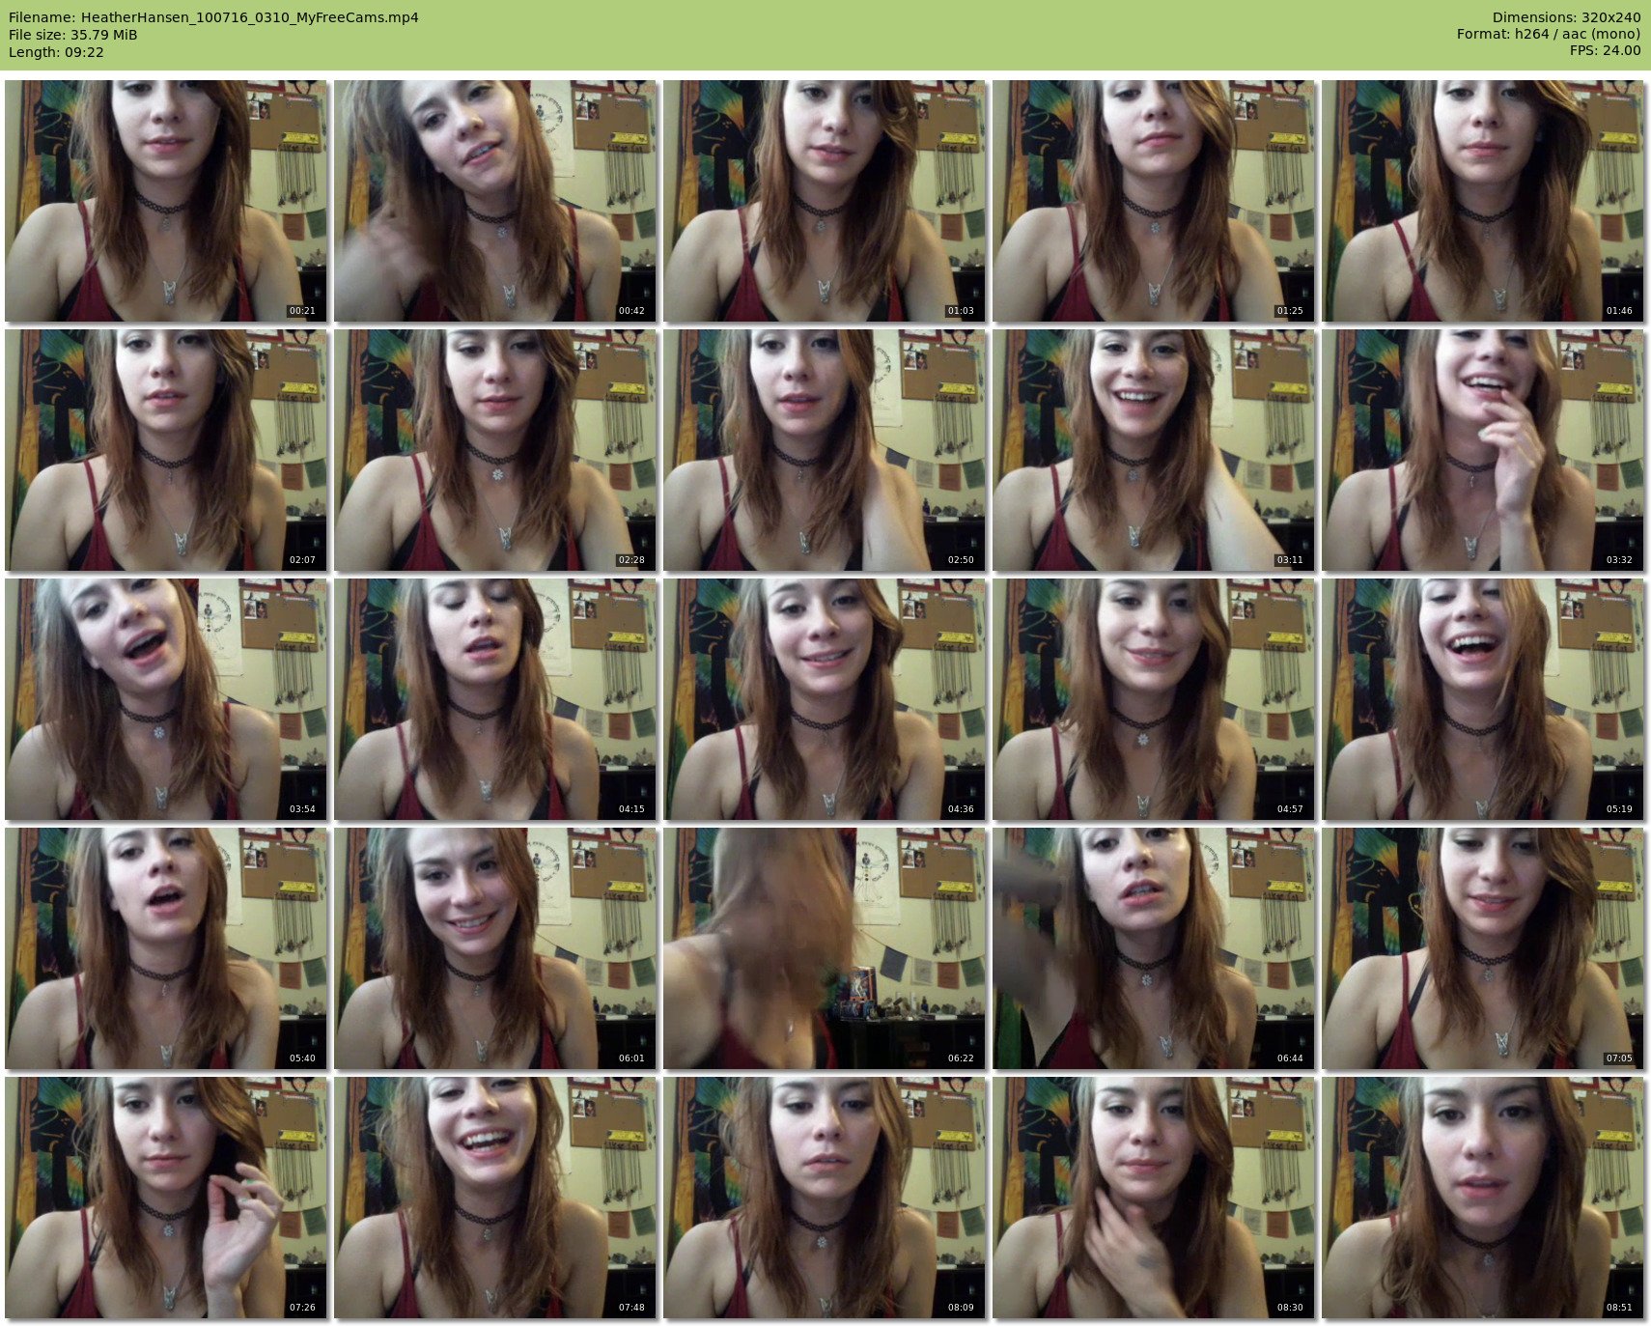Select the frame timestamped 03:54
This screenshot has width=1651, height=1326.
[x=166, y=699]
